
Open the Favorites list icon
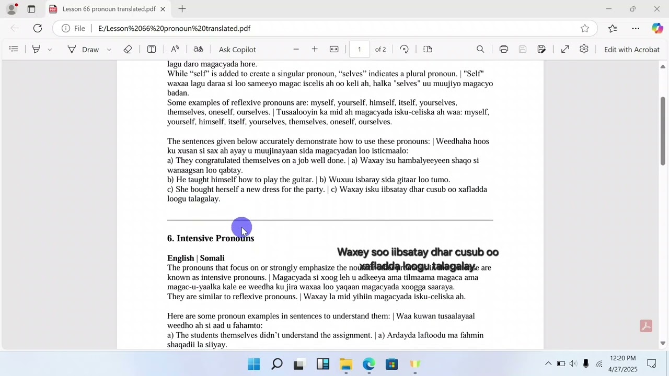613,28
